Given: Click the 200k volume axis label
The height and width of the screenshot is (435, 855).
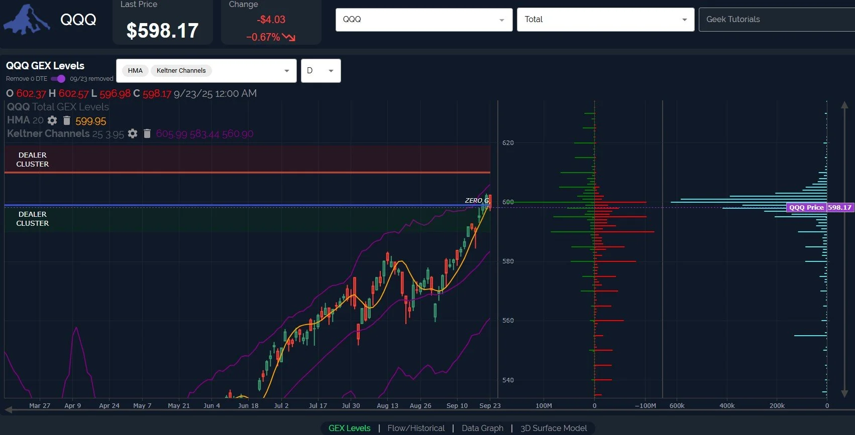Looking at the screenshot, I should 777,405.
